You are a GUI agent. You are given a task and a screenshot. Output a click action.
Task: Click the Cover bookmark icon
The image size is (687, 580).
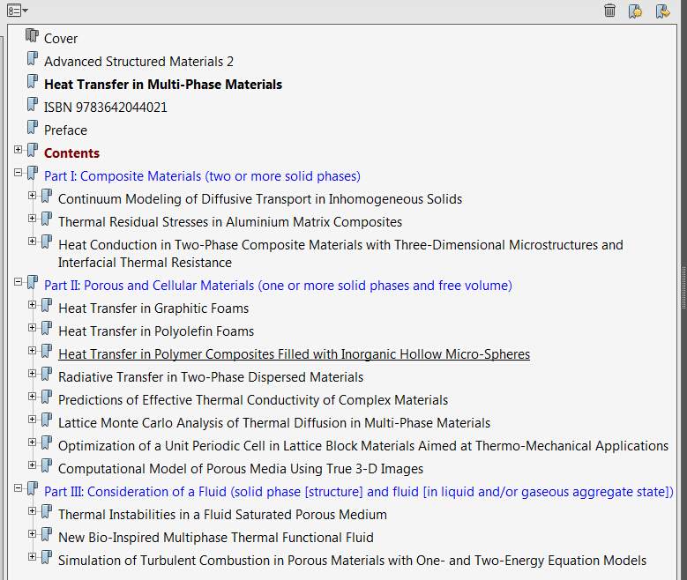tap(33, 36)
